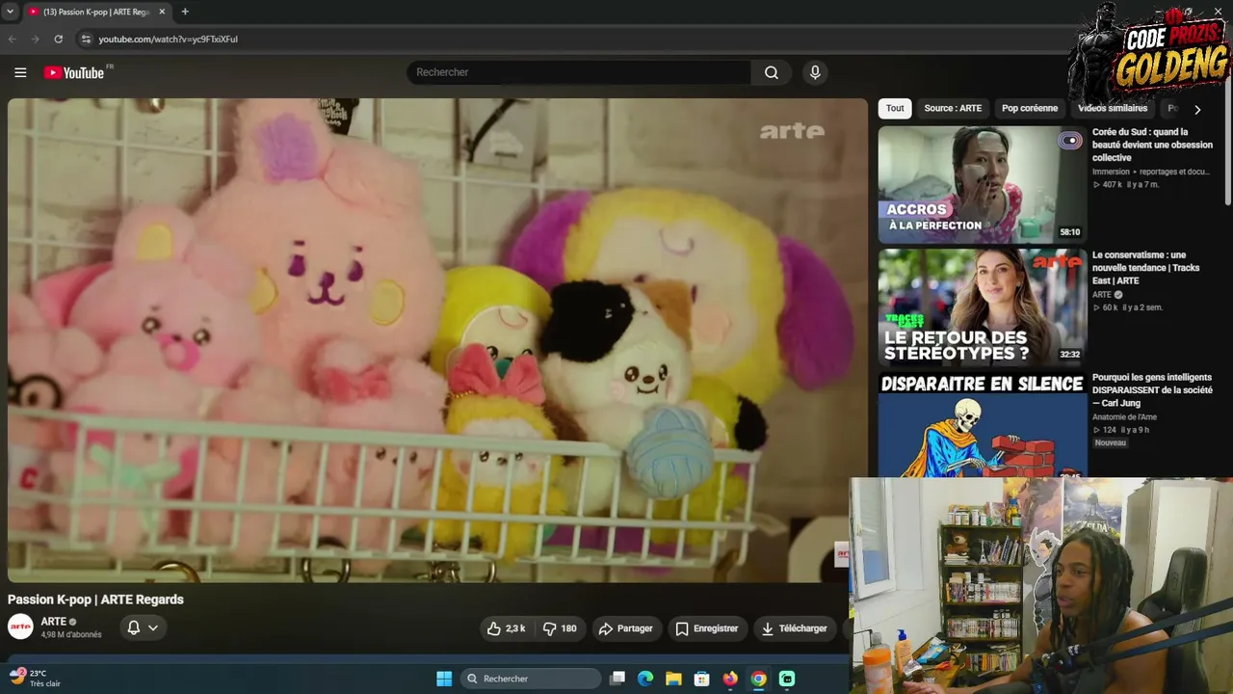This screenshot has height=694, width=1233.
Task: Click the 4,98 M d'abonnés subscriber count
Action: click(x=70, y=634)
